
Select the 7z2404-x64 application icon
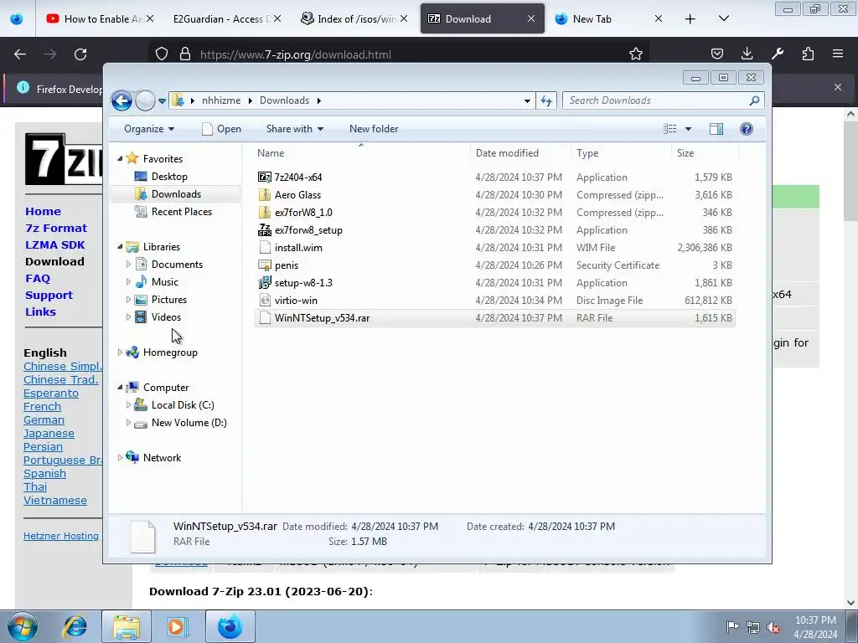[x=265, y=177]
